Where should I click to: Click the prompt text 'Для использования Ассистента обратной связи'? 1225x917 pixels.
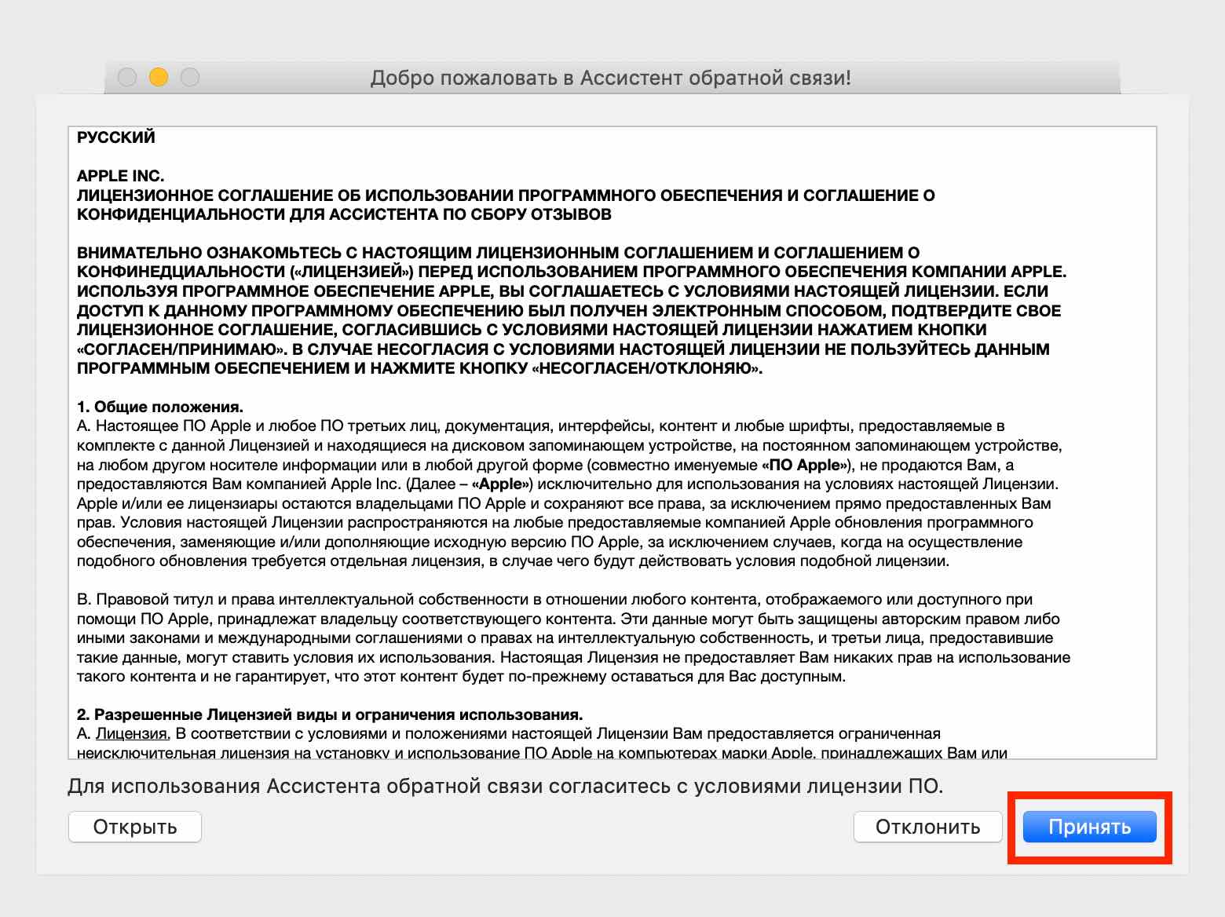click(305, 786)
